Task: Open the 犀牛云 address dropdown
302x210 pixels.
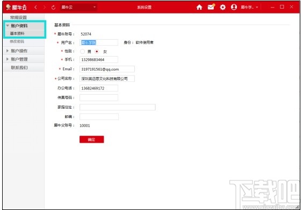Action: (x=78, y=8)
